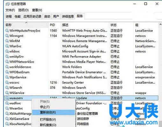Open the 查看(V) menu
Image resolution: width=162 pixels, height=127 pixels.
(x=37, y=10)
